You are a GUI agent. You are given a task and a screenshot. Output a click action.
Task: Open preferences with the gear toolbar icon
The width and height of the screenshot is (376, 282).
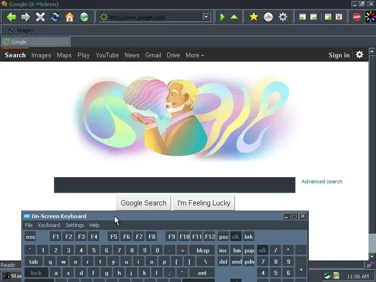pos(283,17)
